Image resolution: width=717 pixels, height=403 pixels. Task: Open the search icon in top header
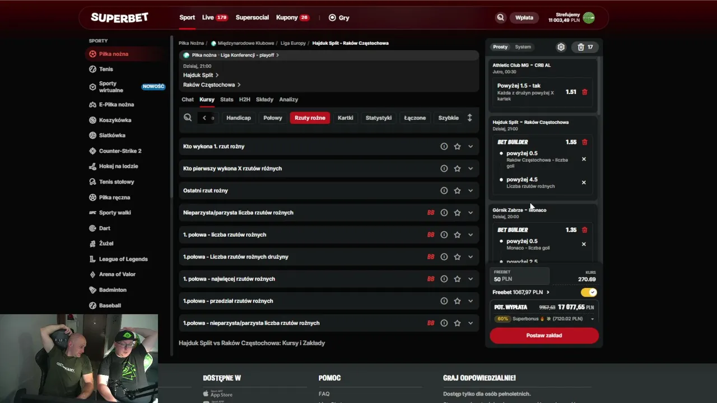tap(500, 17)
